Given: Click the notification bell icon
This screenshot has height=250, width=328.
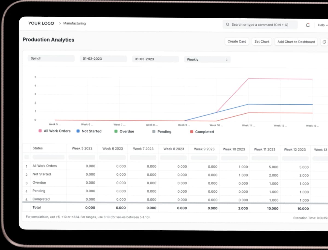Looking at the screenshot, I should [x=308, y=25].
